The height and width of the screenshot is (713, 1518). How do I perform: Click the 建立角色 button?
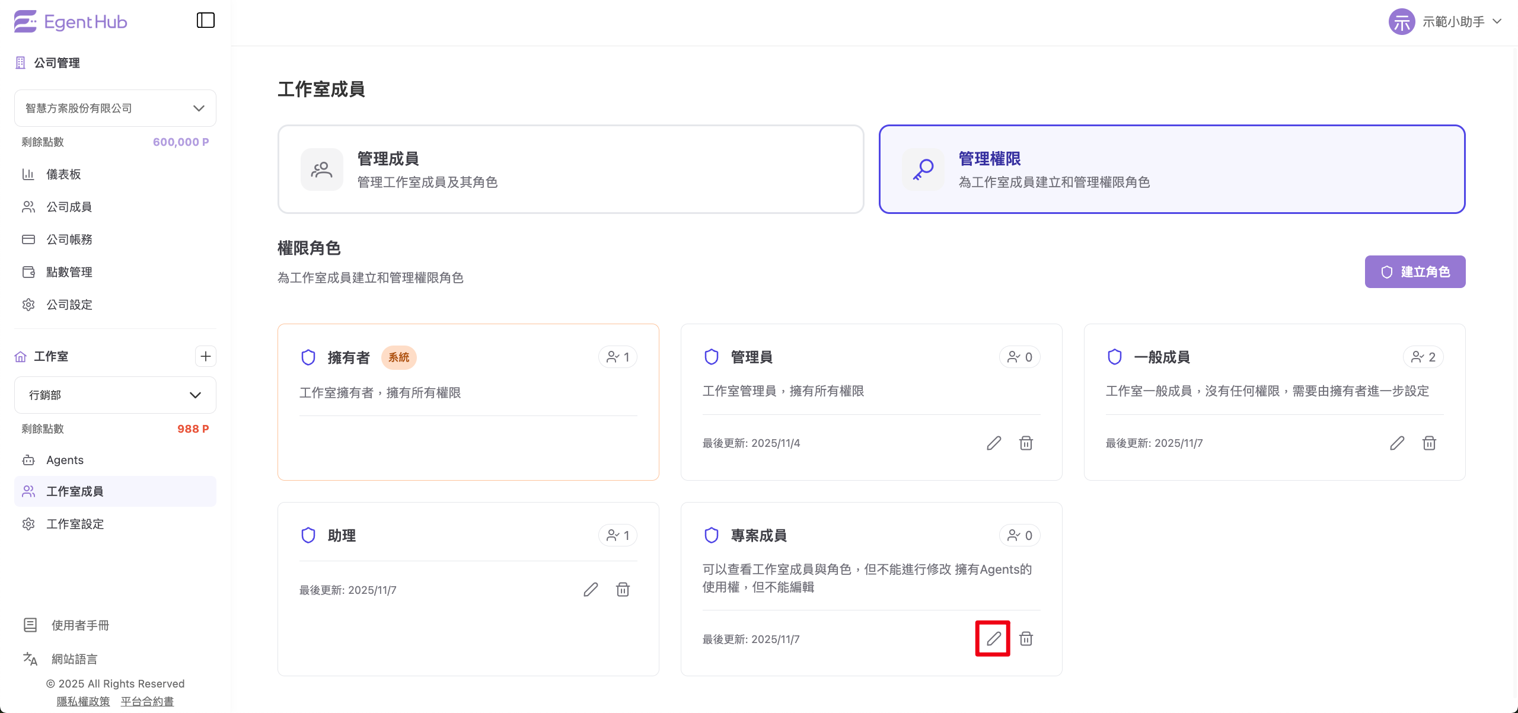[1415, 271]
